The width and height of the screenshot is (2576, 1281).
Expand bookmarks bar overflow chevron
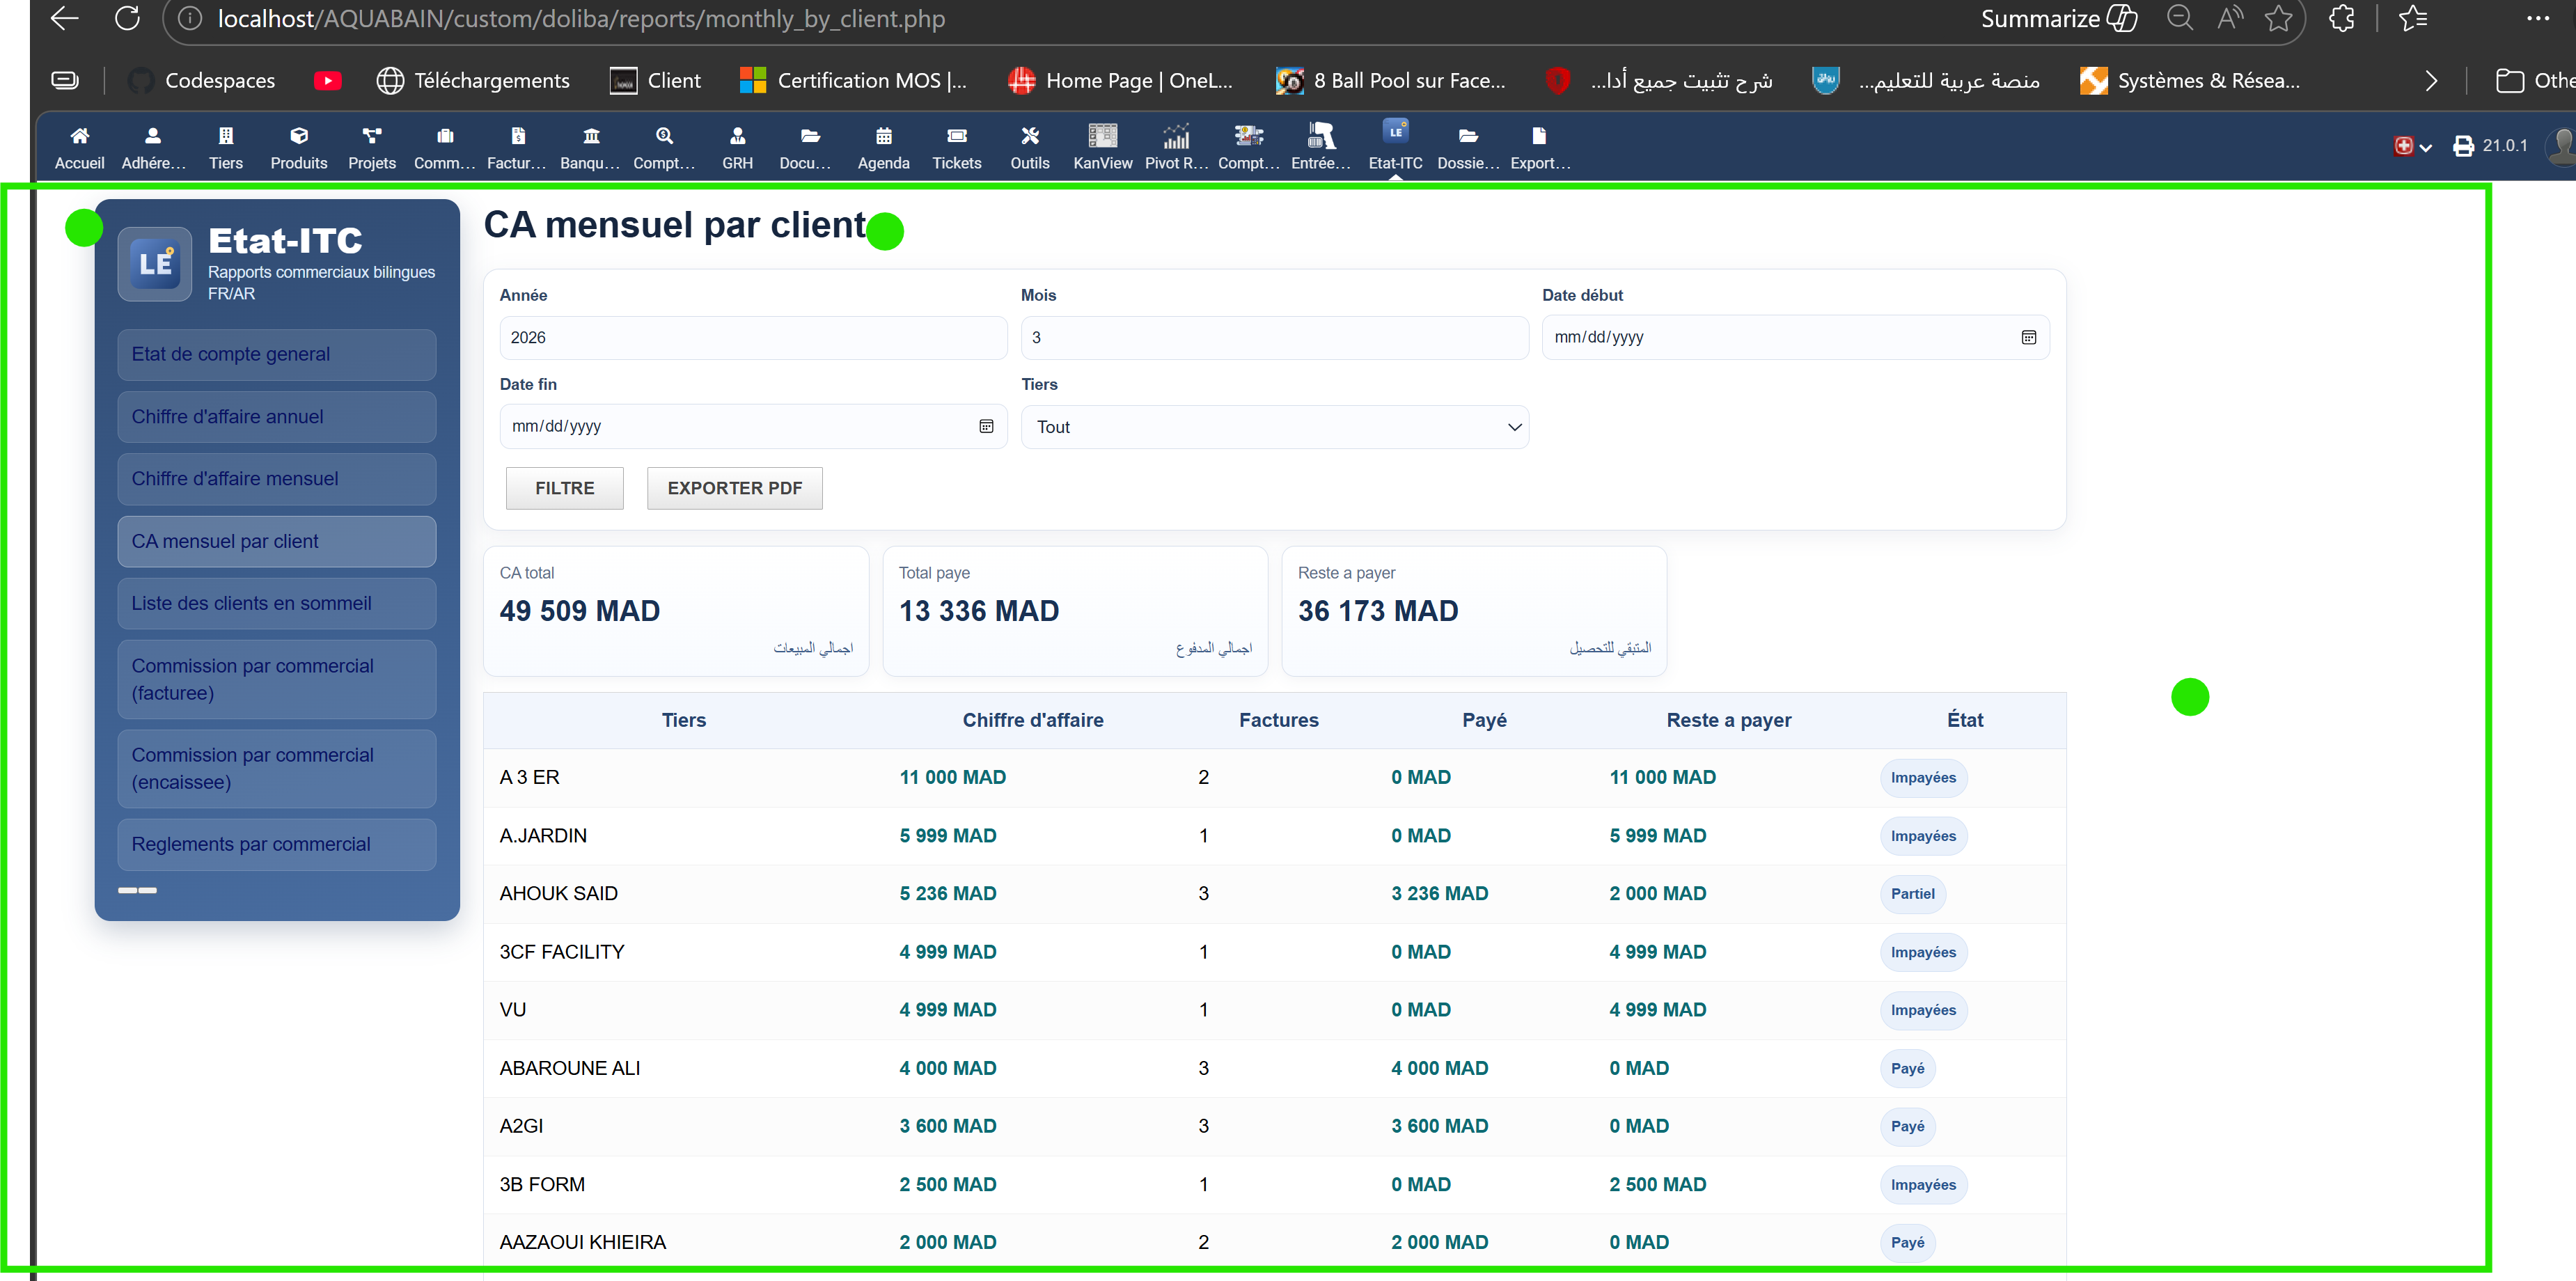[2431, 81]
